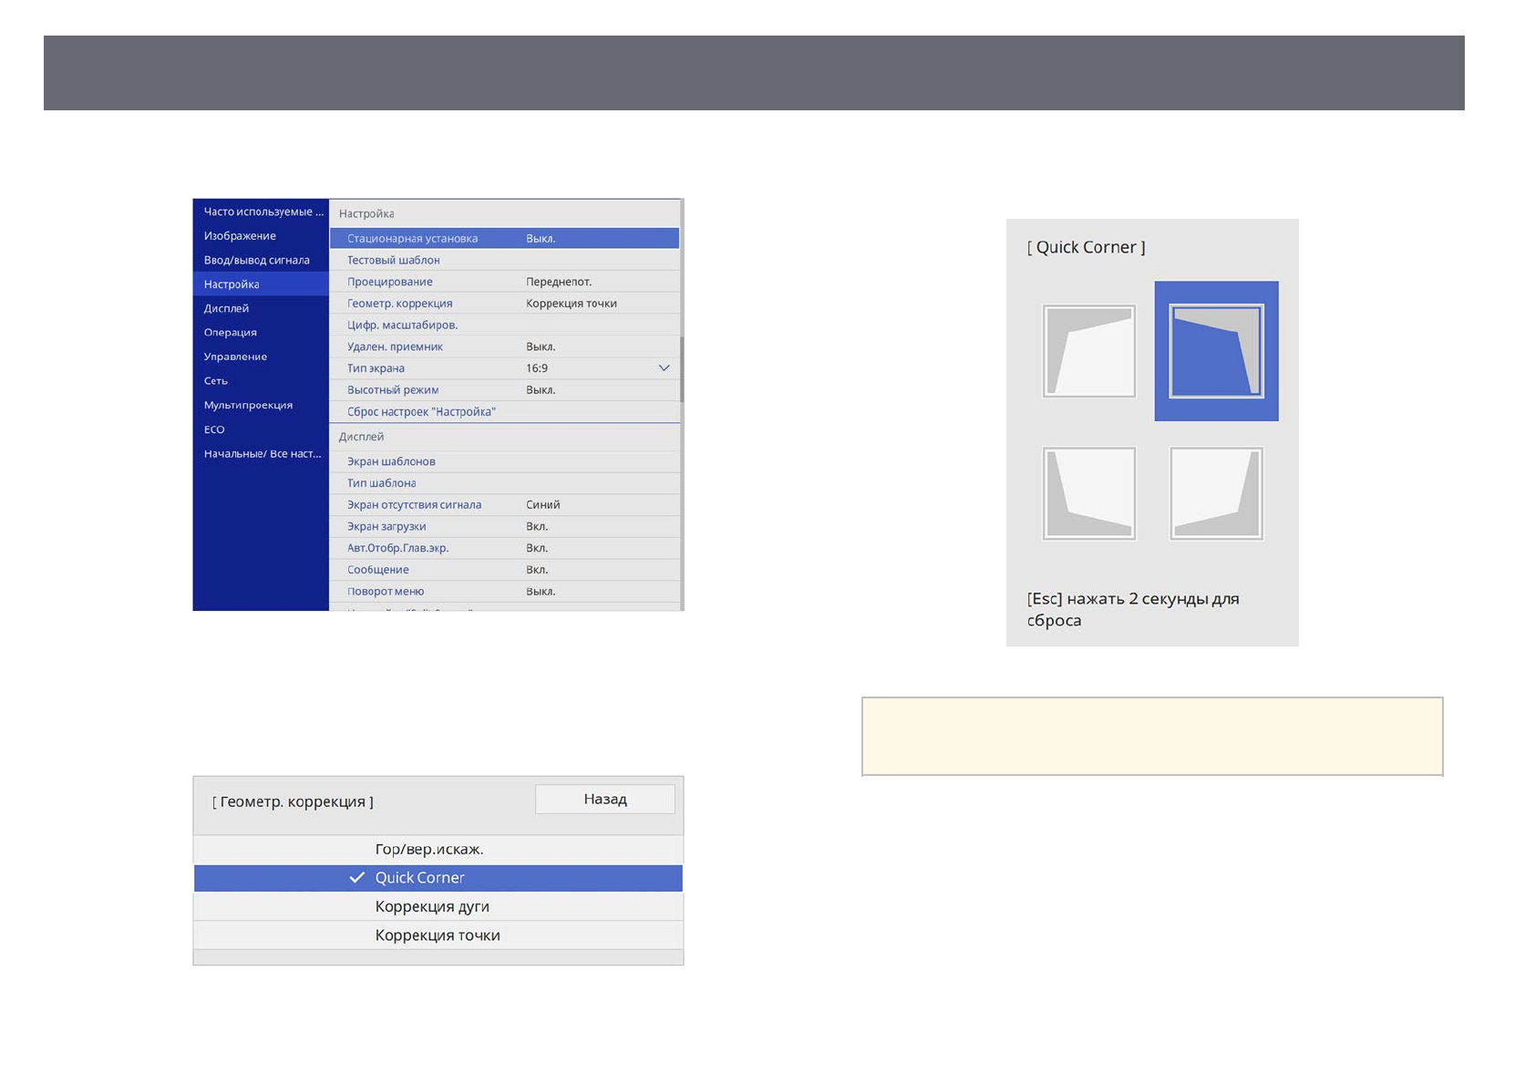1535x1085 pixels.
Task: Choose Гор/вер.искаж. option
Action: pyautogui.click(x=429, y=849)
